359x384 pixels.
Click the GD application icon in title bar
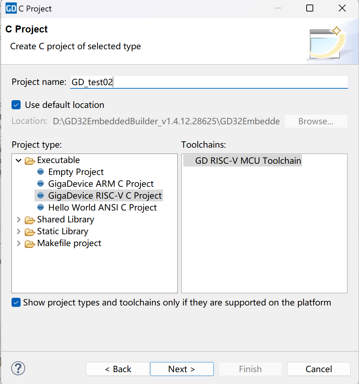[x=11, y=8]
